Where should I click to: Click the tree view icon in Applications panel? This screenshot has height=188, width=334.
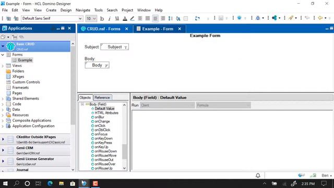tap(14, 37)
